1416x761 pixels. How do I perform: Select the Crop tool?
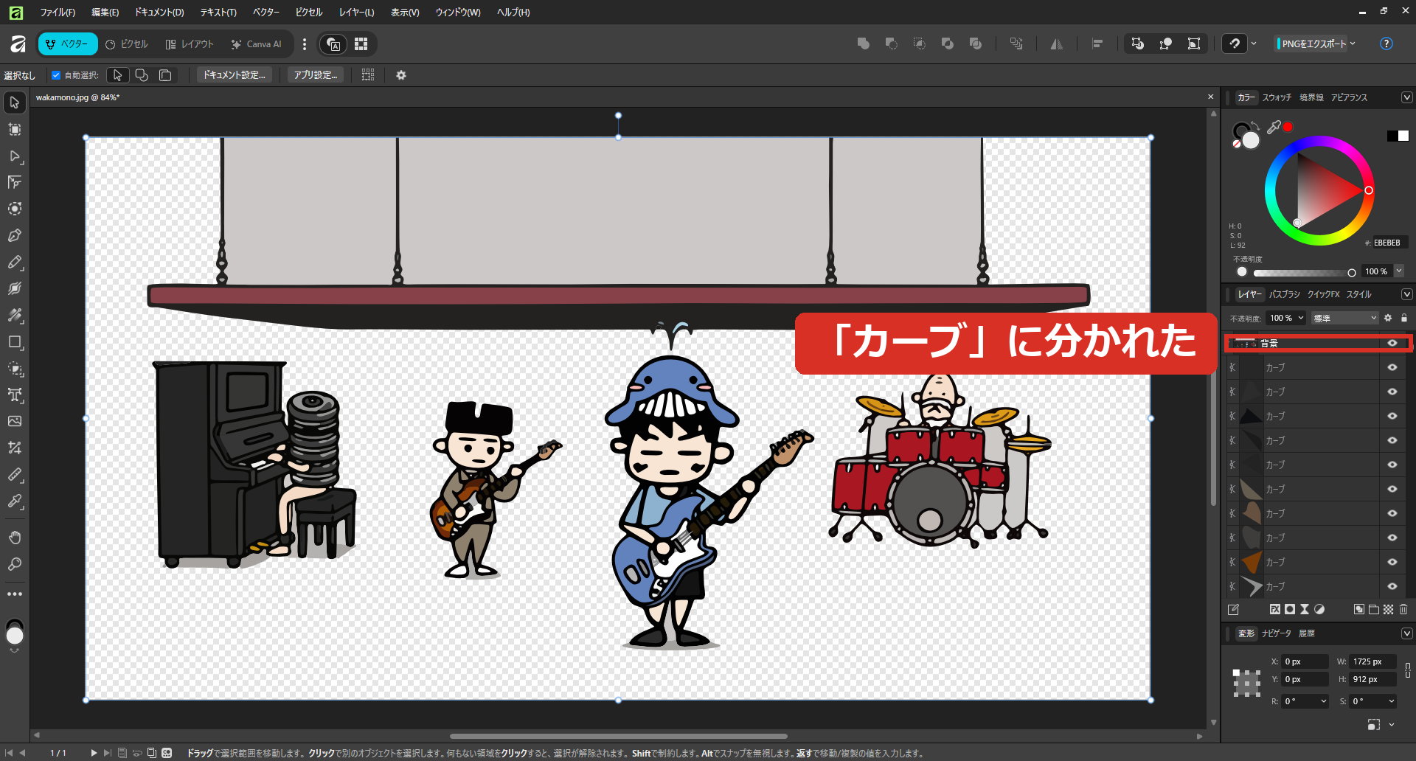[15, 448]
